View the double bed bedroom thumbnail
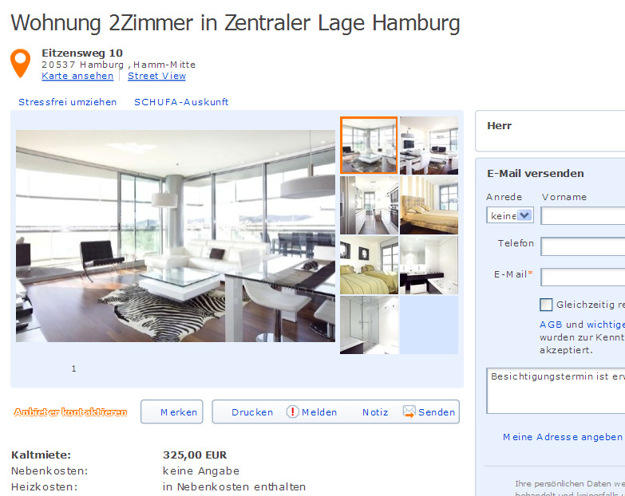 (x=429, y=206)
